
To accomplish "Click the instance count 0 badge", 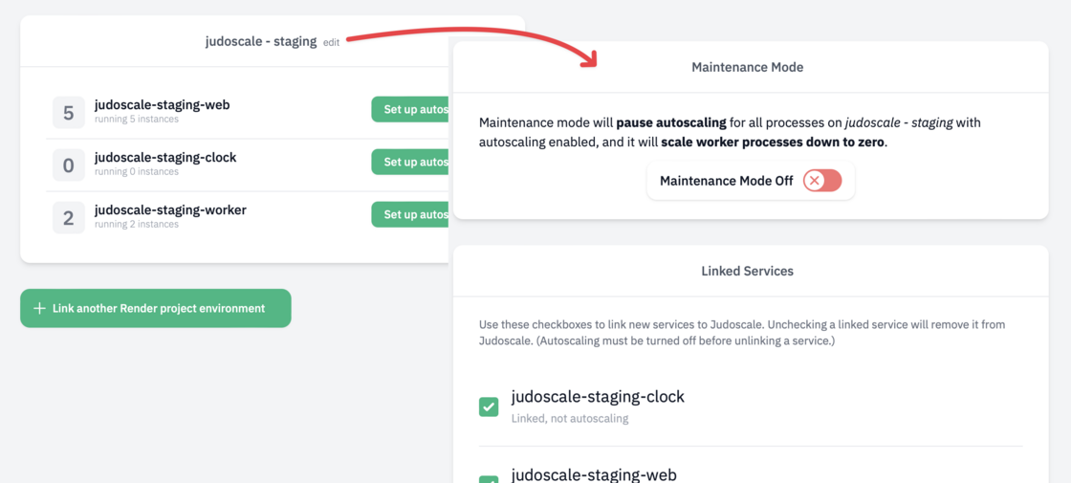I will (x=68, y=165).
